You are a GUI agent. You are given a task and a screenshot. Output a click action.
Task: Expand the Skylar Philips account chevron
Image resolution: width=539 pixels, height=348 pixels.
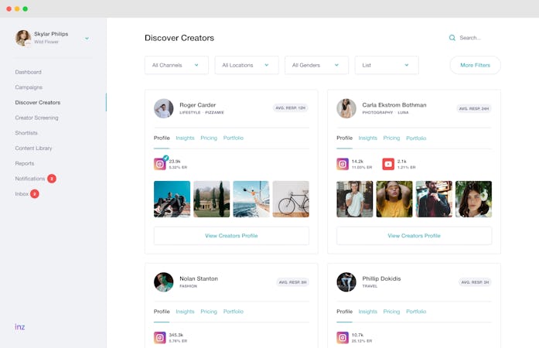tap(87, 38)
